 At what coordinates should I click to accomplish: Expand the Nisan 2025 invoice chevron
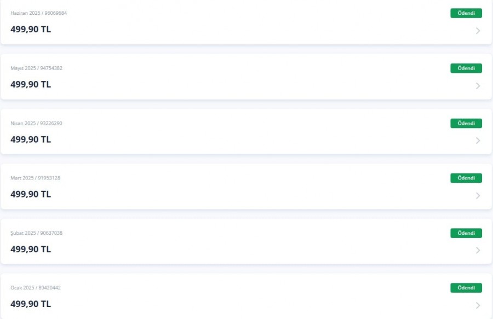tap(478, 141)
